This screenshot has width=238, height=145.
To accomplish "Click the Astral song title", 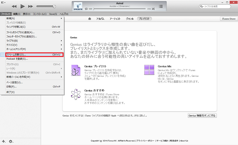I will pos(120,3).
